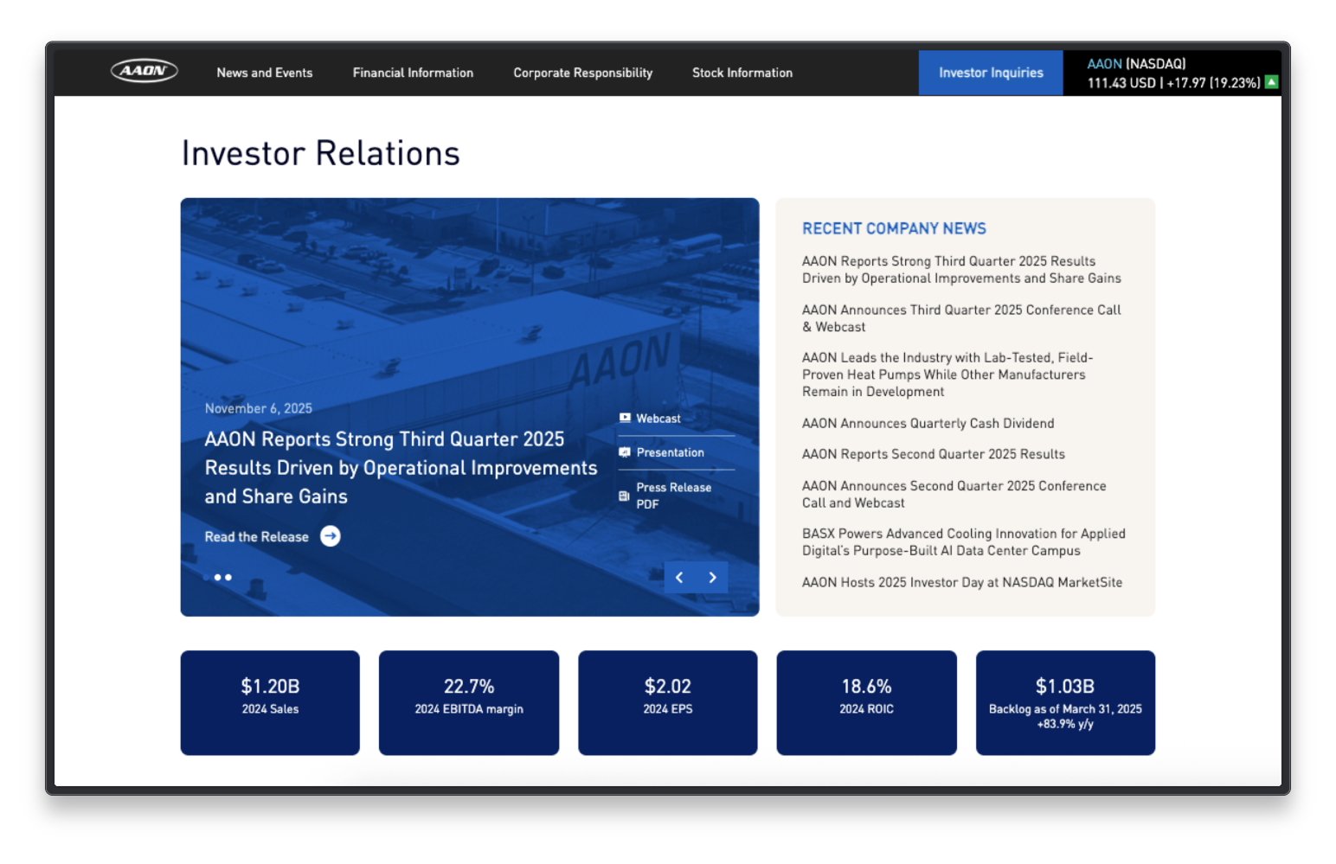Viewport: 1336px width, 864px height.
Task: Click the right chevron on the news carousel
Action: click(712, 577)
